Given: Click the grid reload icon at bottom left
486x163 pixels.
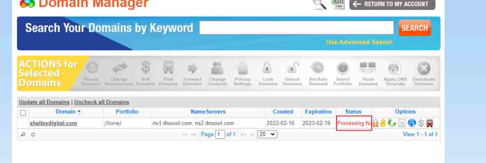Looking at the screenshot, I should tap(33, 135).
